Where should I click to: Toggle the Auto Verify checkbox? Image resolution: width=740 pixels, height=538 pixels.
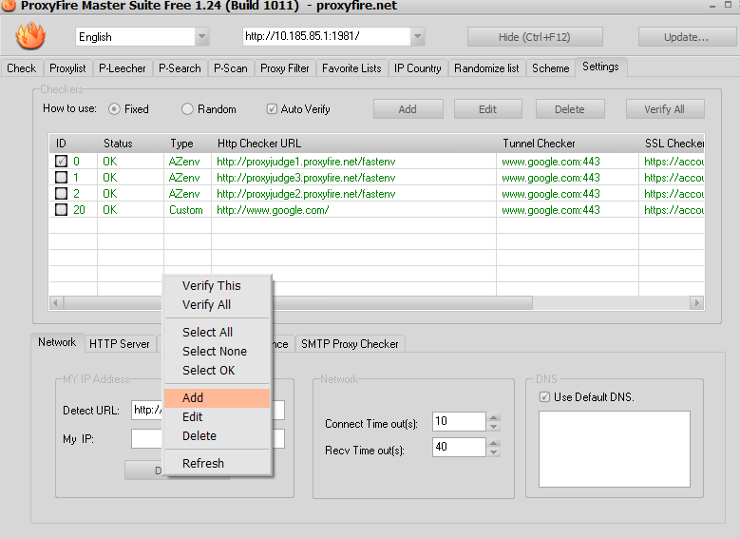coord(272,109)
